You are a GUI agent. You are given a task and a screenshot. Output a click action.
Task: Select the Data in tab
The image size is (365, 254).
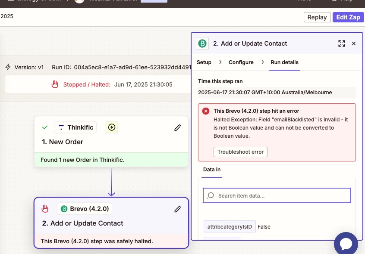(211, 170)
